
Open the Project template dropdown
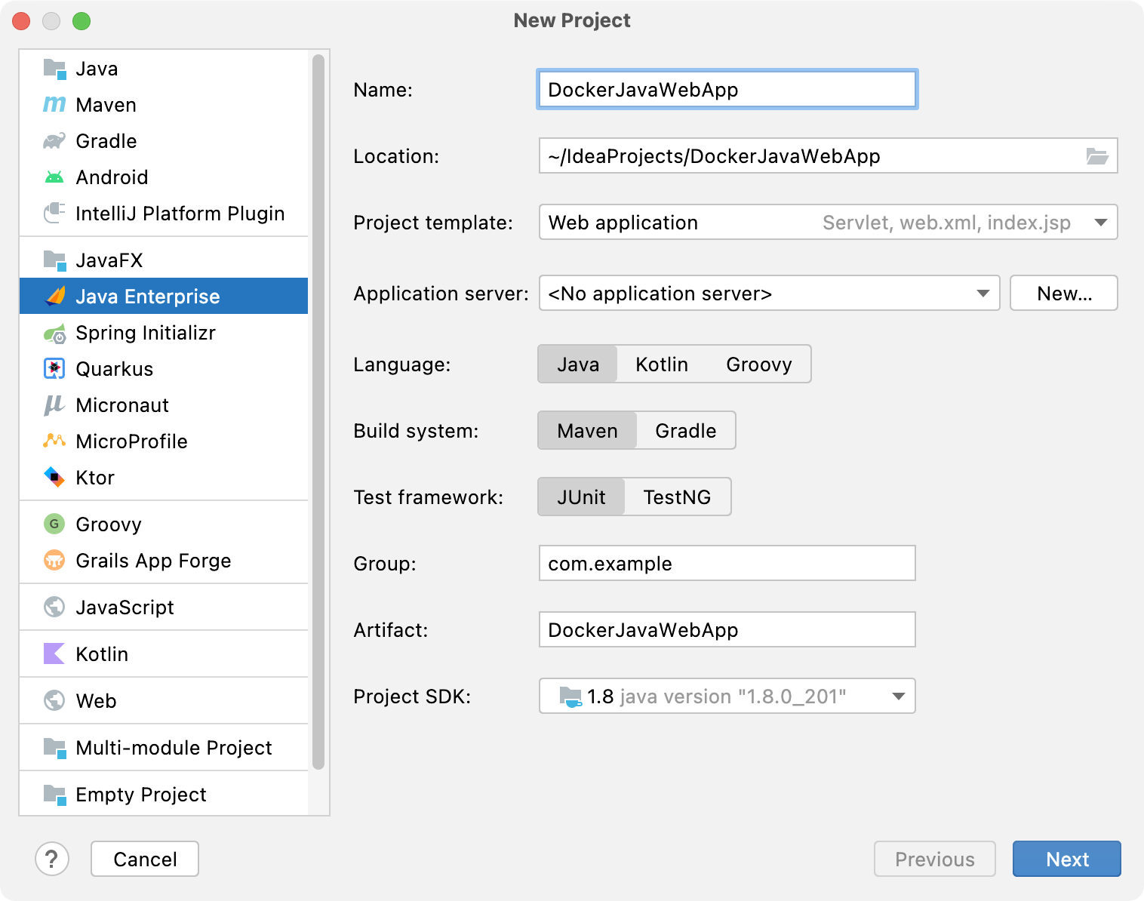(x=828, y=223)
